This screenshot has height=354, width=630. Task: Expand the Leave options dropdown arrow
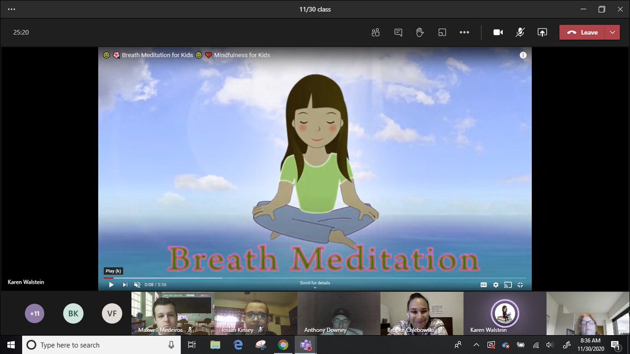pos(612,33)
